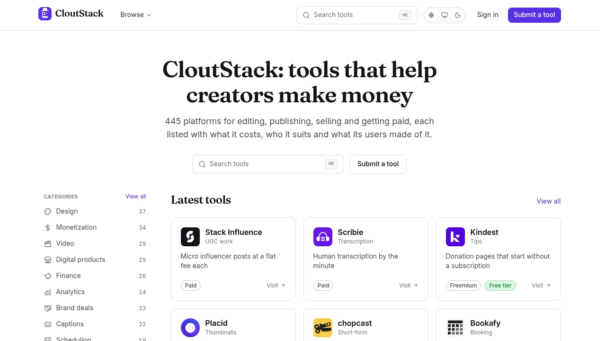Image resolution: width=606 pixels, height=341 pixels.
Task: Open the Browse dropdown menu
Action: tap(136, 15)
